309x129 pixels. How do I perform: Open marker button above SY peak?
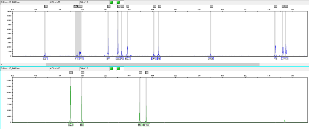click(x=109, y=6)
